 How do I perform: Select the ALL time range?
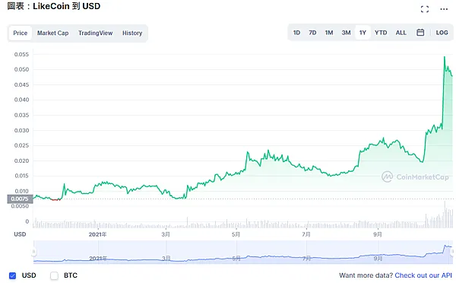click(x=401, y=33)
